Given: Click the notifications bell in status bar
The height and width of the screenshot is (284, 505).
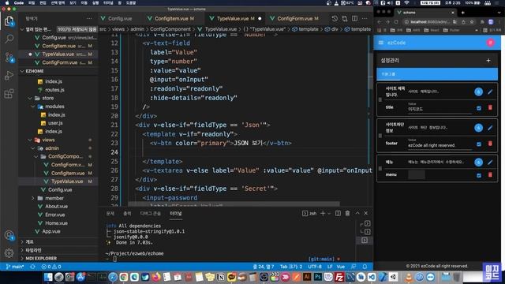Looking at the screenshot, I should (x=365, y=267).
